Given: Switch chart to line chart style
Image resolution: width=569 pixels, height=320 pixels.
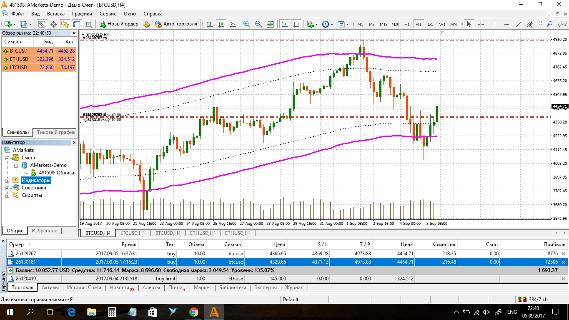Looking at the screenshot, I should [233, 24].
